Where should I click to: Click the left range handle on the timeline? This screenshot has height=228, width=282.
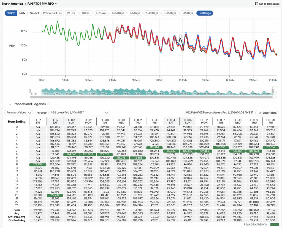[30, 91]
